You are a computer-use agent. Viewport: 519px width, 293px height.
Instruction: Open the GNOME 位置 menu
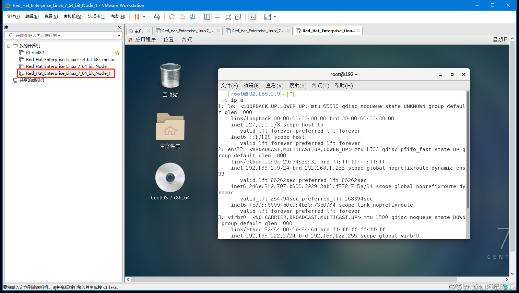pyautogui.click(x=168, y=40)
